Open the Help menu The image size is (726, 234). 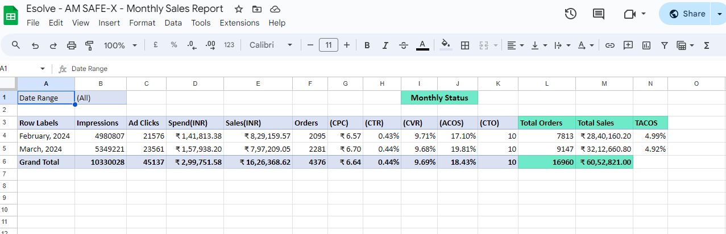pos(277,23)
